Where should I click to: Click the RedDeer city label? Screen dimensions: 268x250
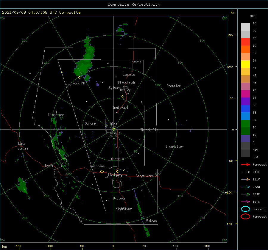[126, 90]
